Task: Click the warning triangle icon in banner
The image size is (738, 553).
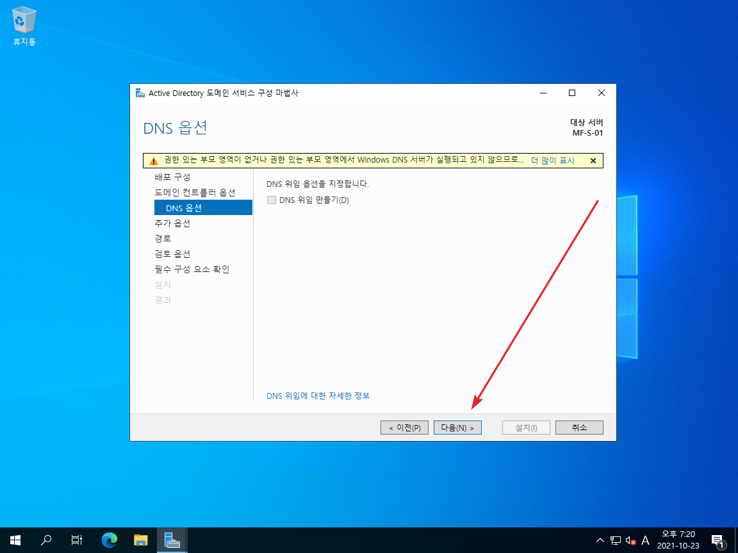Action: pos(154,161)
